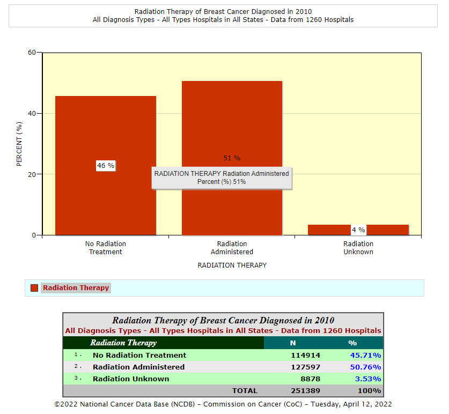Click the 127597 count cell
Viewport: 449px width, 414px height.
[305, 367]
